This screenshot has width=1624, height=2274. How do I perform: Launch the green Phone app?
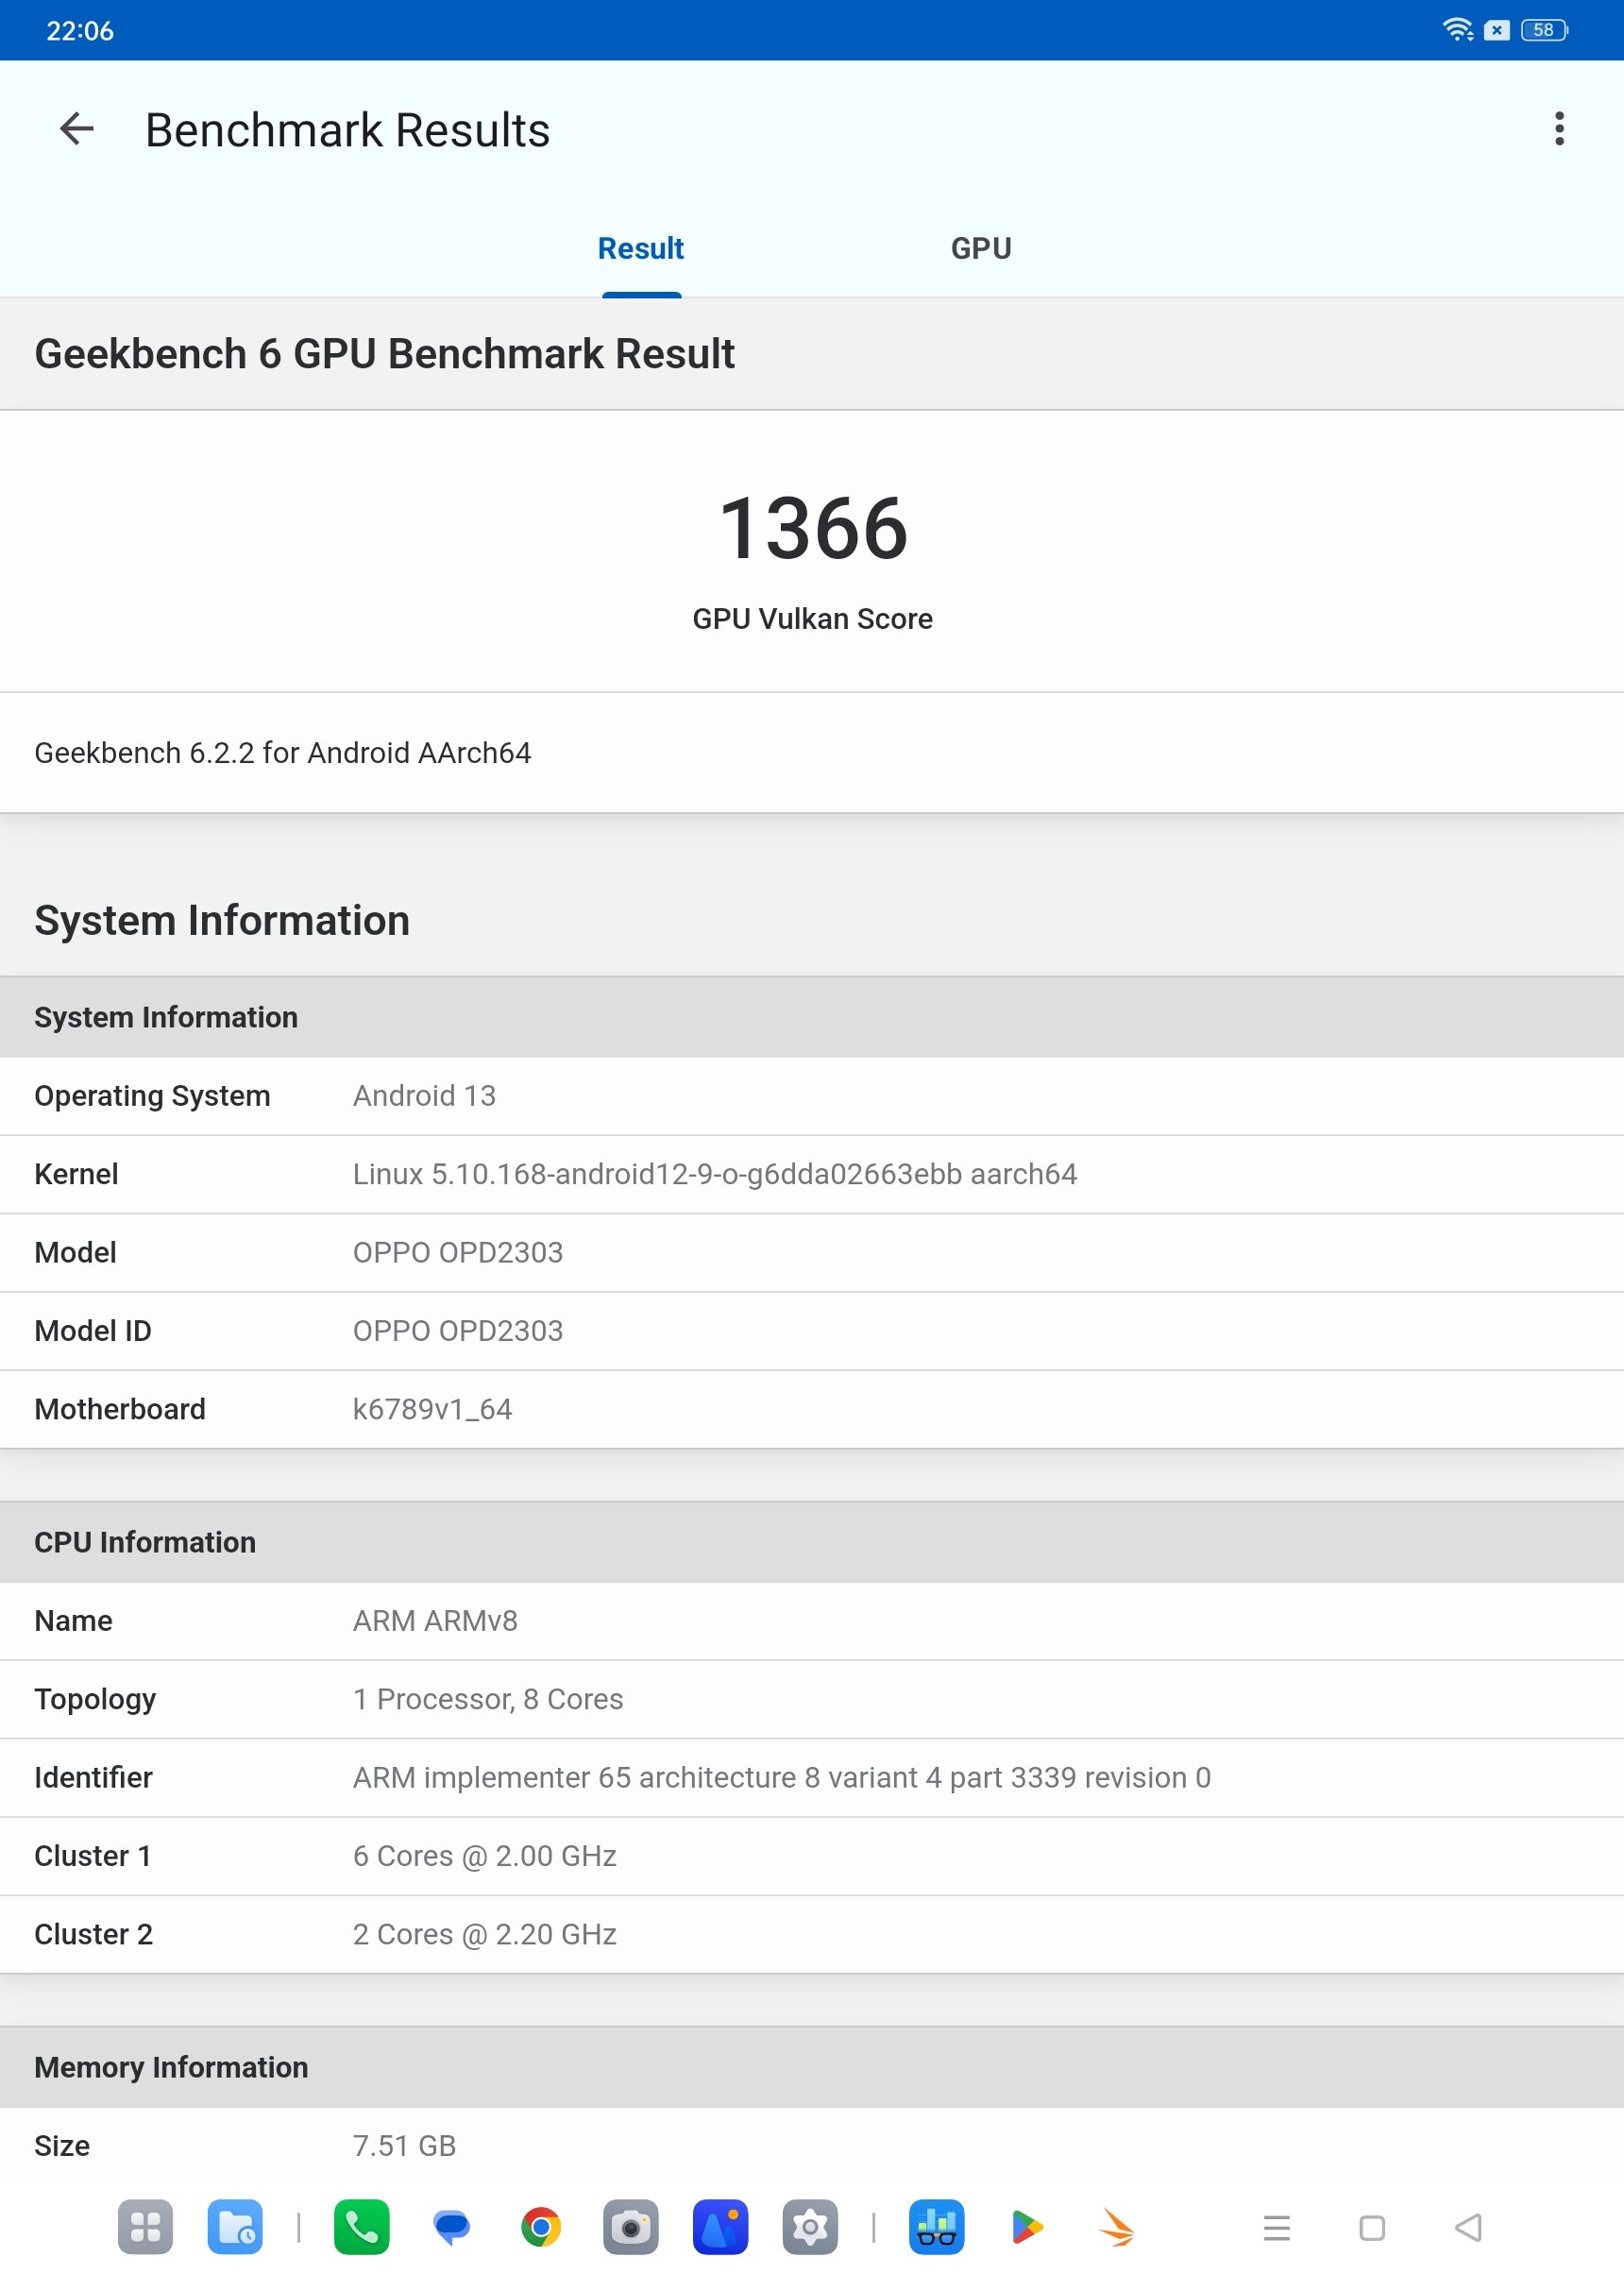click(x=362, y=2226)
